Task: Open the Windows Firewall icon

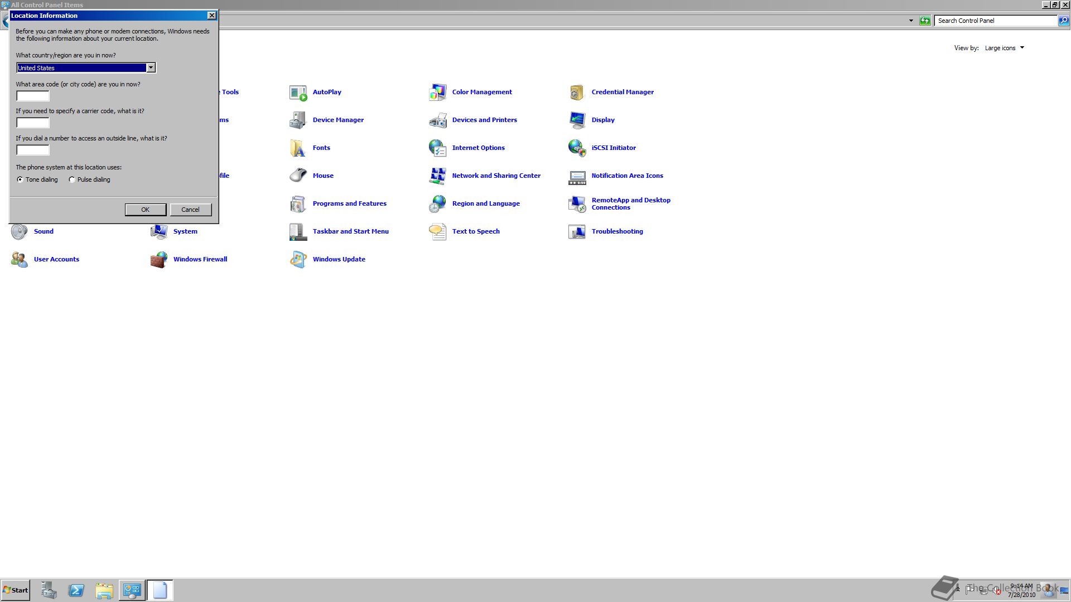Action: click(159, 260)
